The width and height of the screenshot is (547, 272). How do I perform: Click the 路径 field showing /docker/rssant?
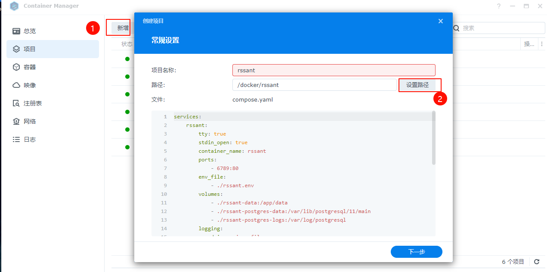pyautogui.click(x=314, y=85)
